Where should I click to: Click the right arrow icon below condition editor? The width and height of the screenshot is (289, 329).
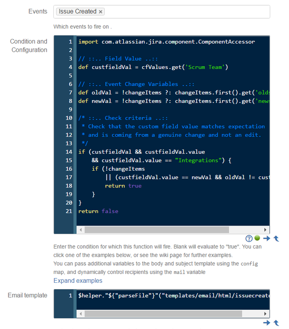(267, 238)
